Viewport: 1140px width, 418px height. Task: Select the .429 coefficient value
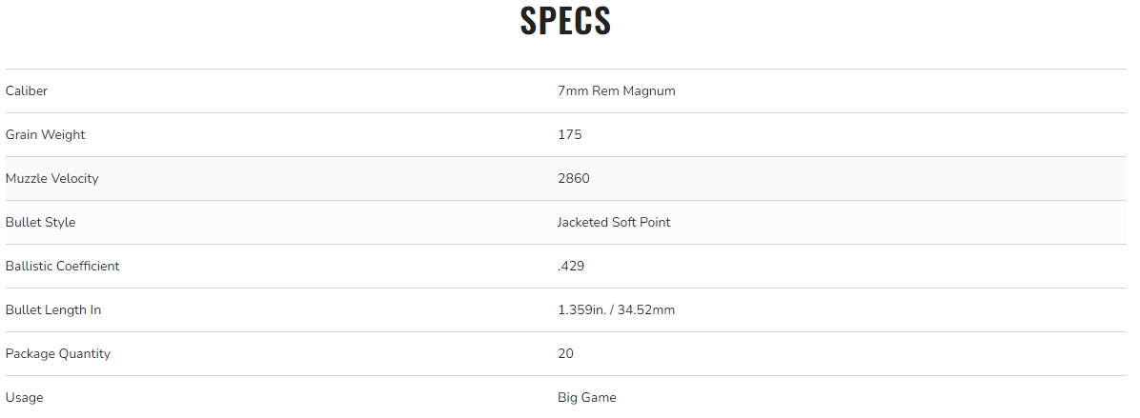pyautogui.click(x=570, y=267)
